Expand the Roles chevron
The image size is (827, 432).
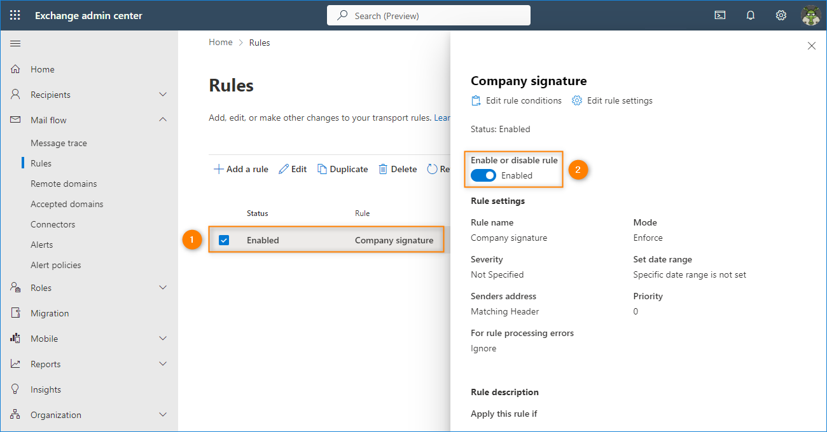[163, 288]
